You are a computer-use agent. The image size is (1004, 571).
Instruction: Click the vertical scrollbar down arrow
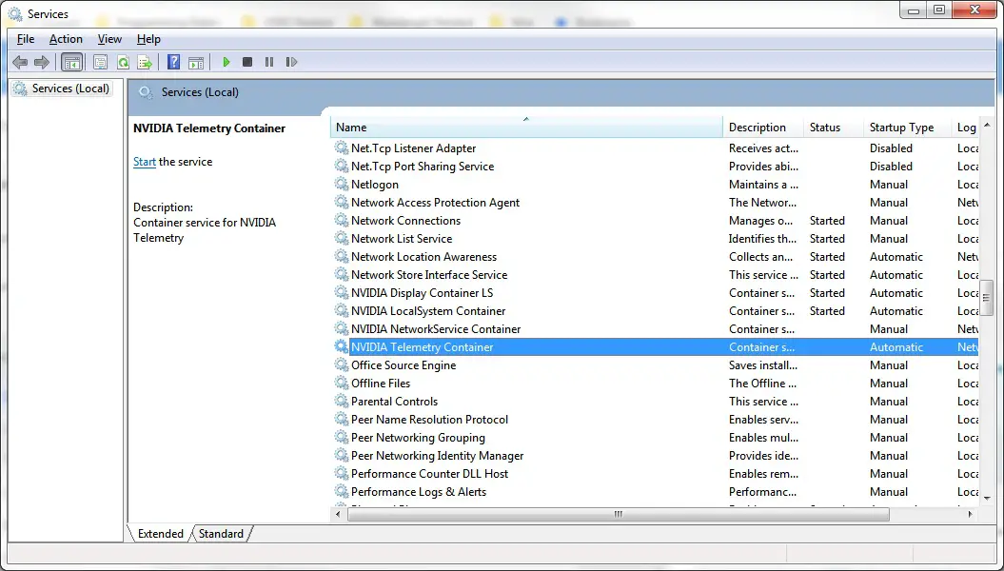987,499
